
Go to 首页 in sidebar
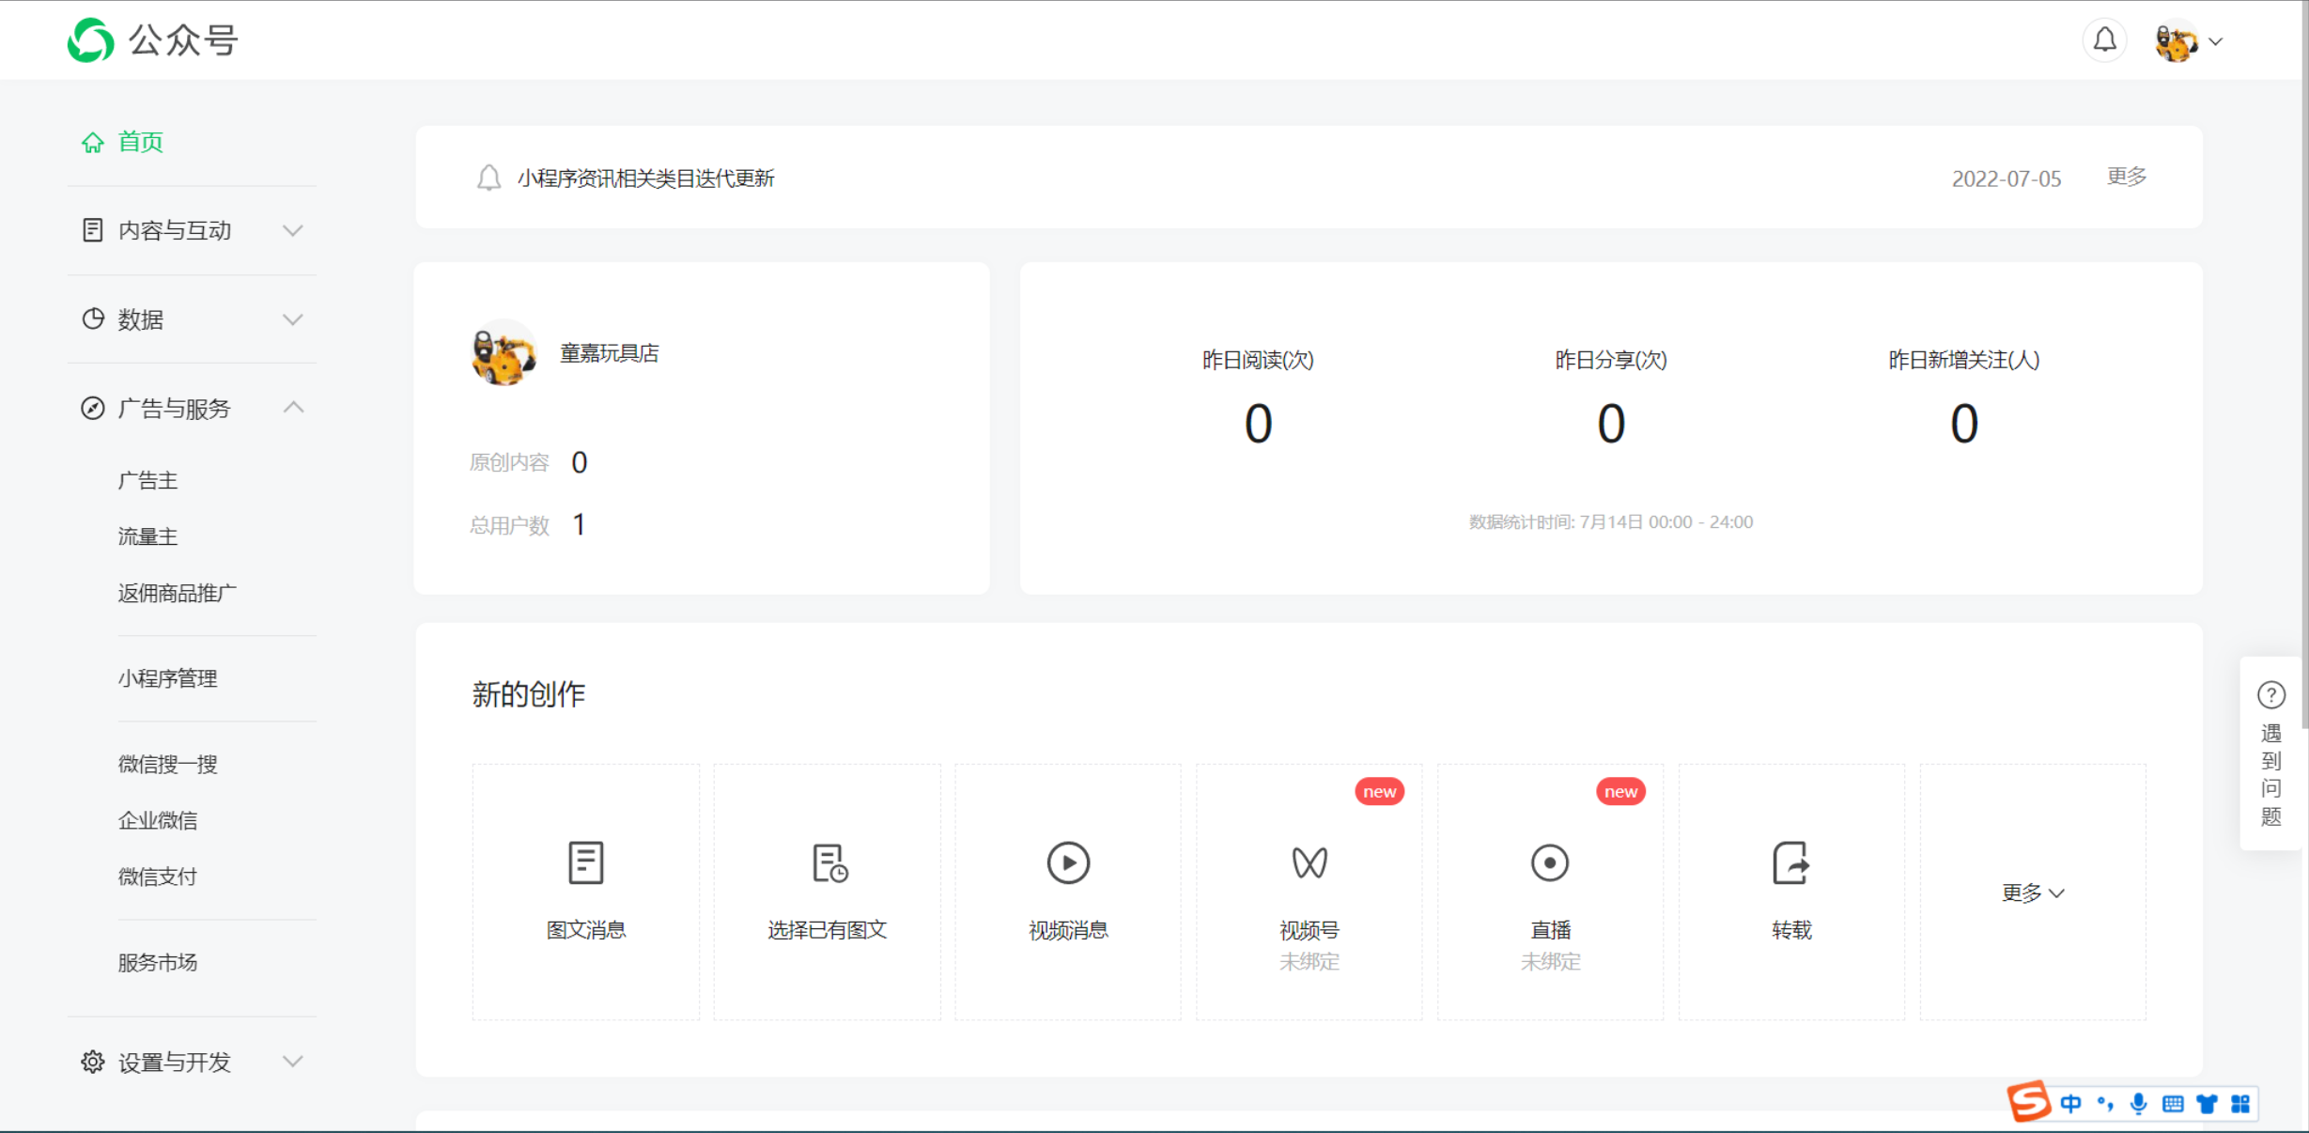140,142
